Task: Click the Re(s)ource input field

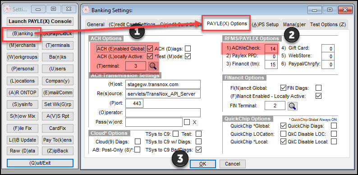Action: 163,94
